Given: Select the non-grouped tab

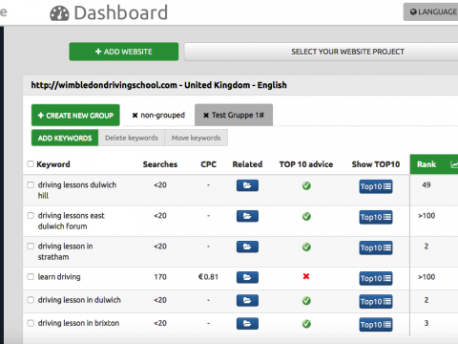Looking at the screenshot, I should (x=158, y=115).
